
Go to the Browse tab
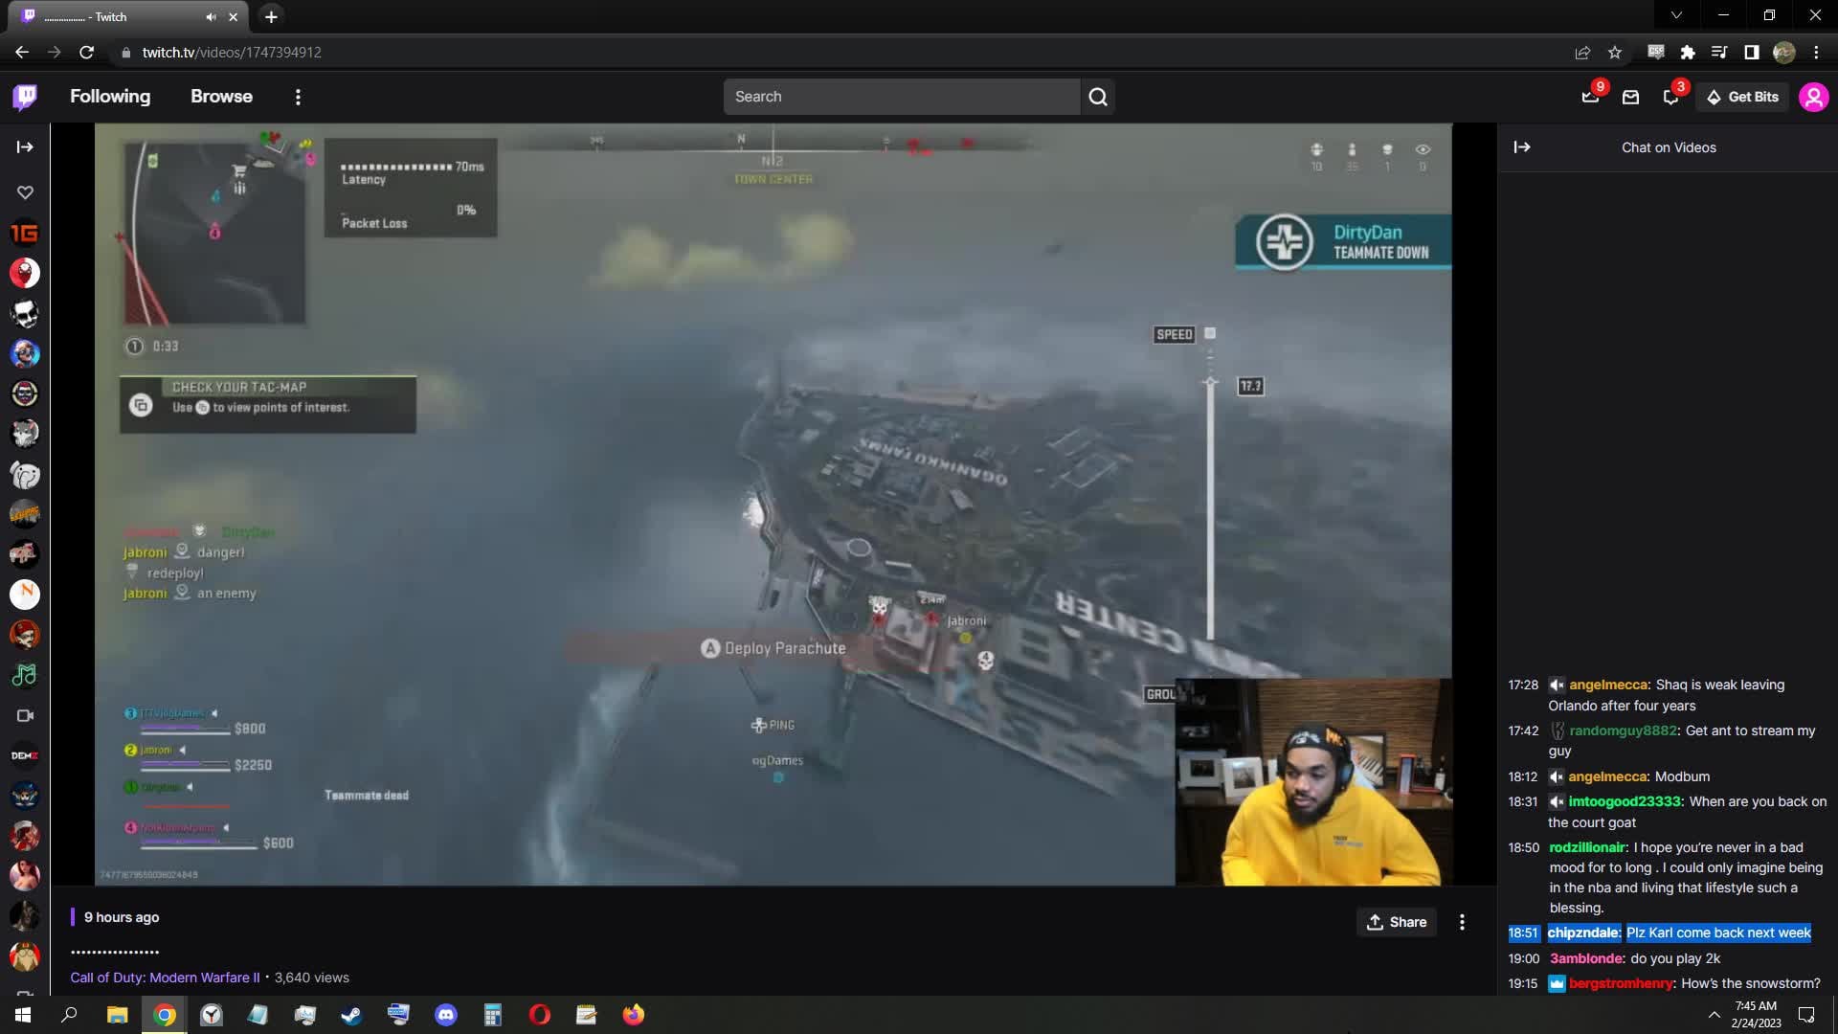[221, 97]
